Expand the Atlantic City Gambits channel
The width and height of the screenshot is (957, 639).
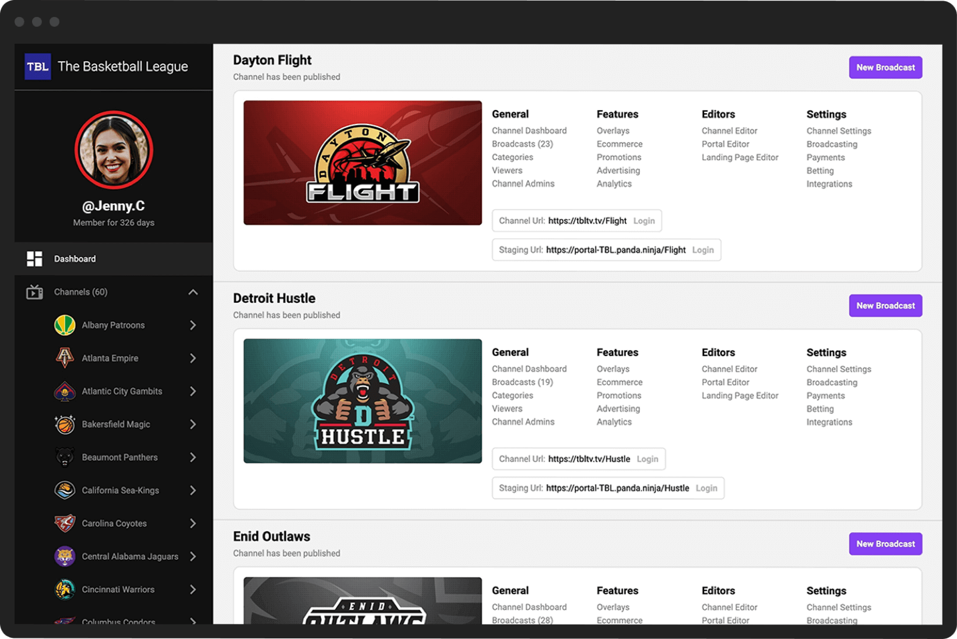click(x=193, y=391)
